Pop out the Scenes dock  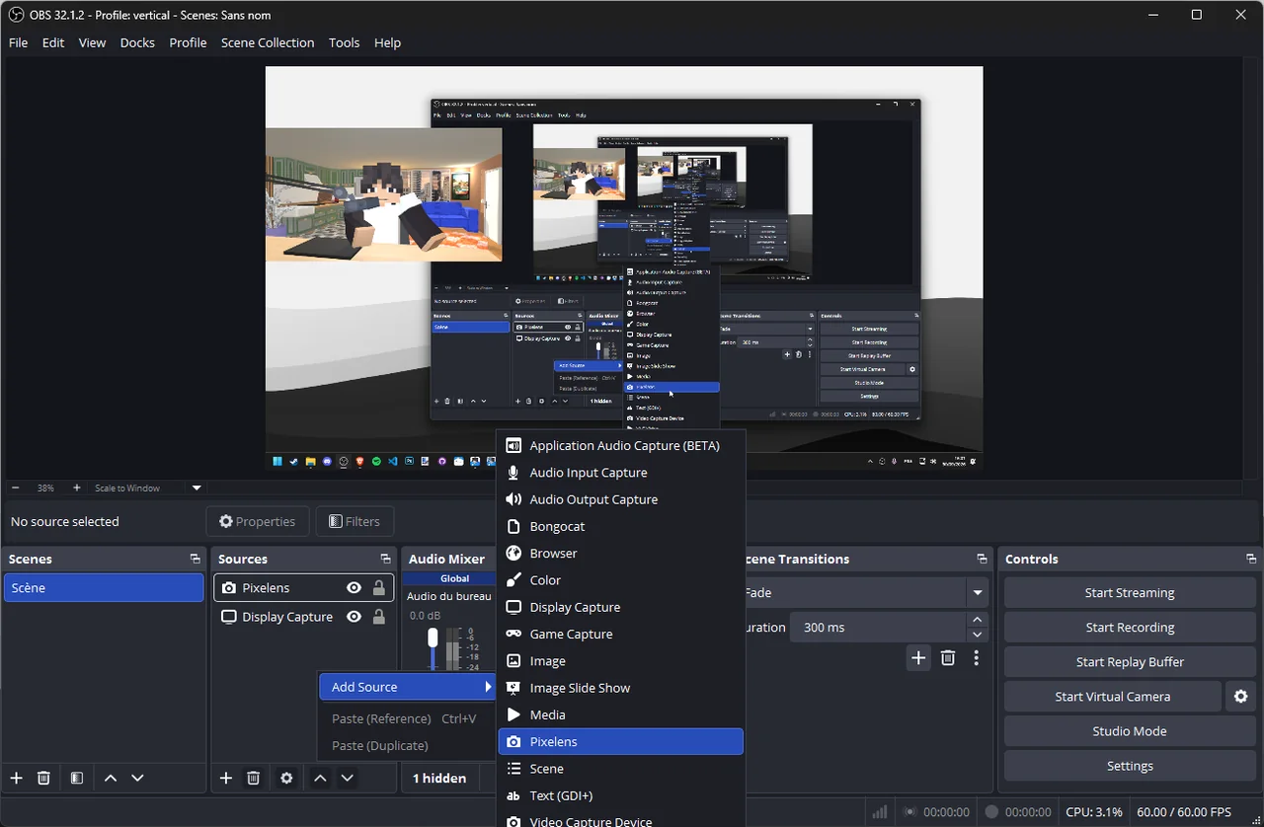tap(196, 559)
